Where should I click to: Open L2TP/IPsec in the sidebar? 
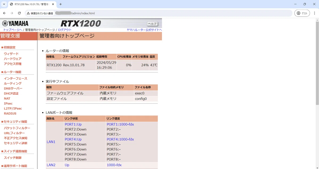13,109
